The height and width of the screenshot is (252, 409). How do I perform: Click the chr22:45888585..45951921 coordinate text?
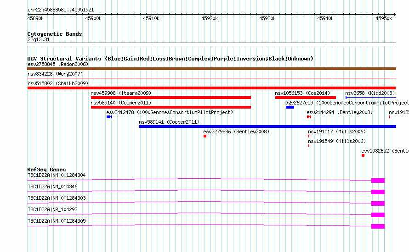point(61,10)
